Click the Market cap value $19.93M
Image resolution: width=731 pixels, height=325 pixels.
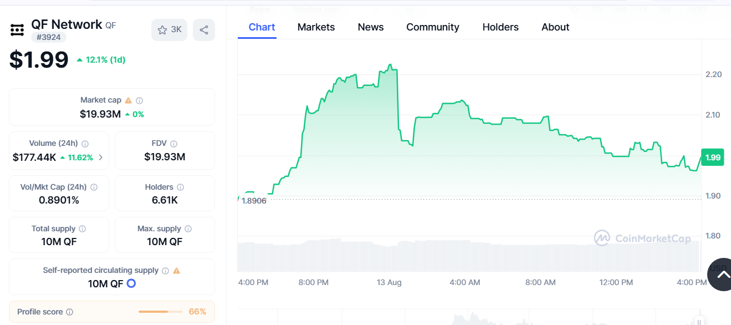[100, 114]
